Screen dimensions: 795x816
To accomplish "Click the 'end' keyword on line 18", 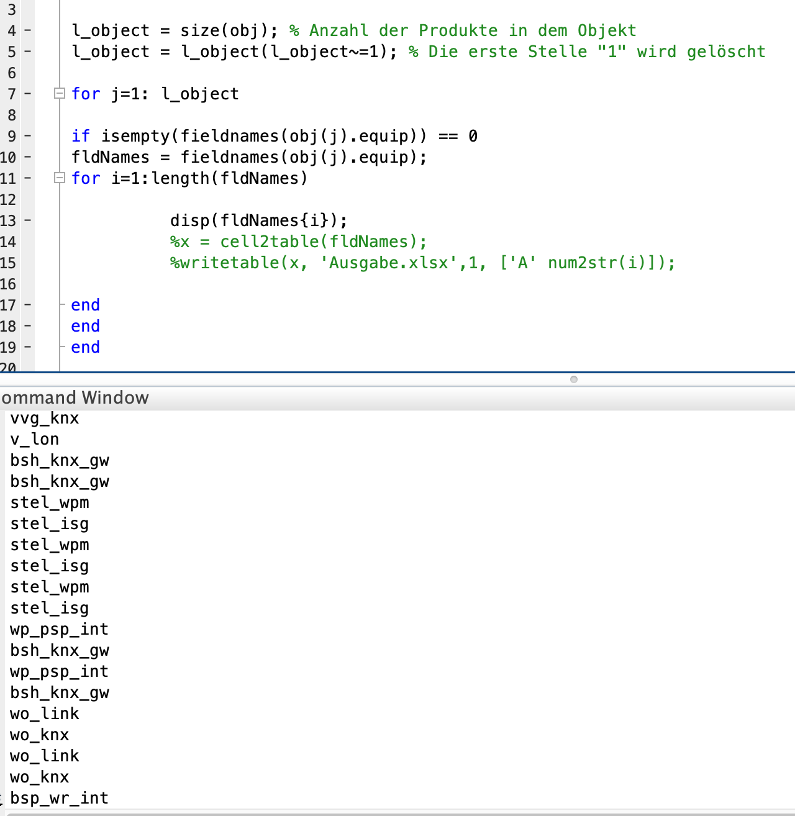I will 85,326.
